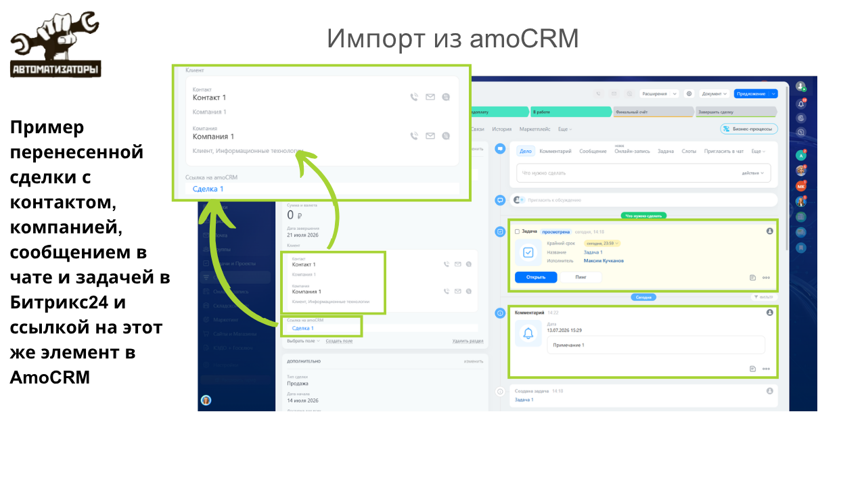Click the user avatar at the left sidebar bottom
The width and height of the screenshot is (866, 487).
pyautogui.click(x=206, y=400)
